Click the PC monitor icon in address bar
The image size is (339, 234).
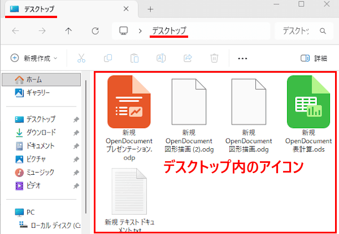(124, 31)
